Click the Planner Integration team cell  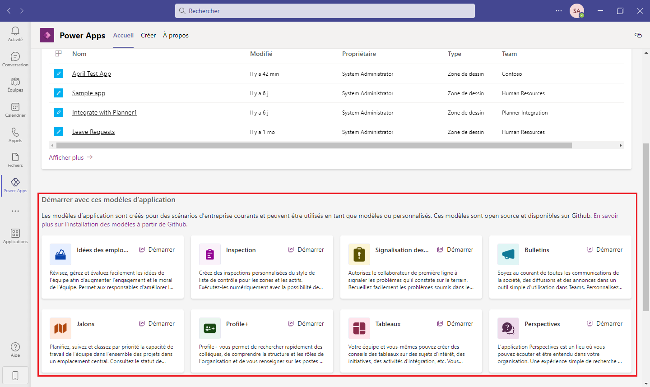pyautogui.click(x=525, y=112)
